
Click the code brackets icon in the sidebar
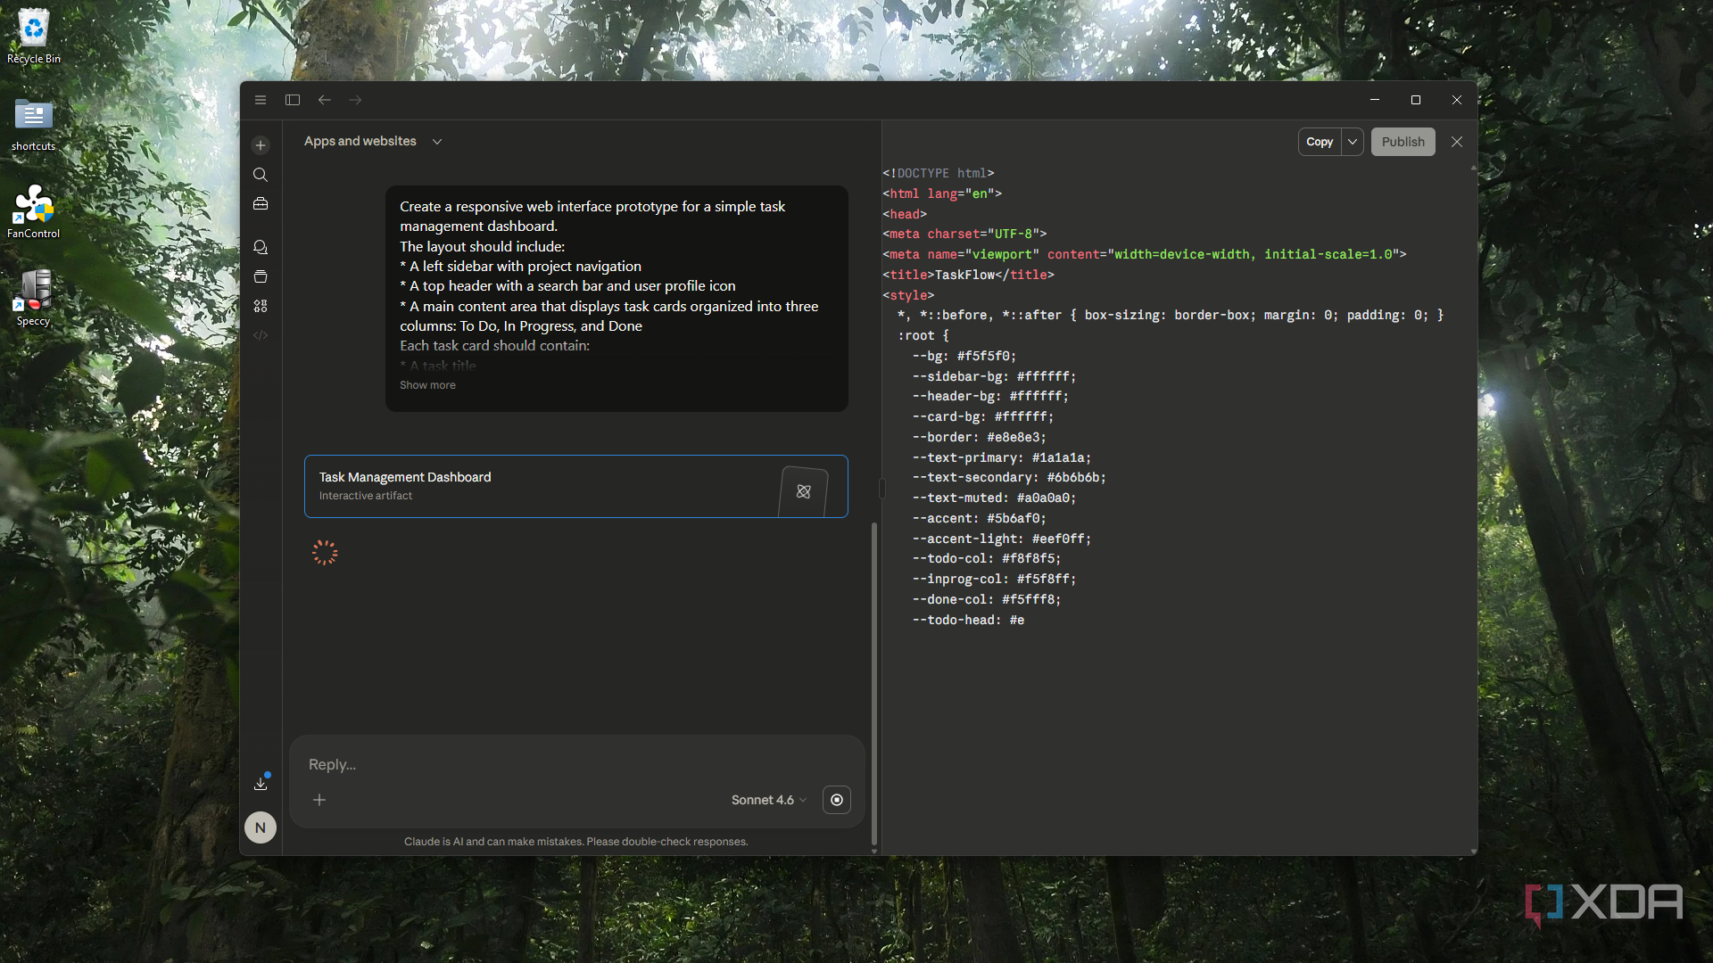tap(261, 335)
